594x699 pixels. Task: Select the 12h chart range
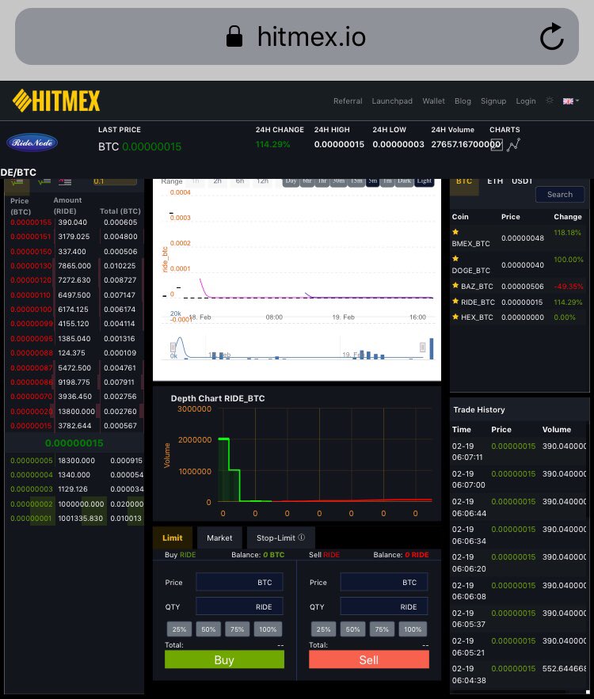click(263, 181)
